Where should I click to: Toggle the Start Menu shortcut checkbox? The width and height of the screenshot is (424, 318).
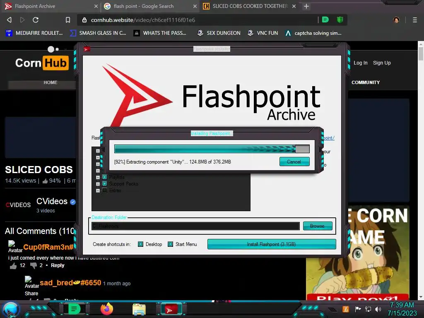pyautogui.click(x=170, y=244)
